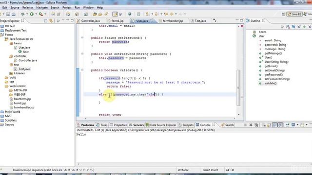Click the Pin Console icon
This screenshot has height=175, width=312.
click(x=287, y=125)
